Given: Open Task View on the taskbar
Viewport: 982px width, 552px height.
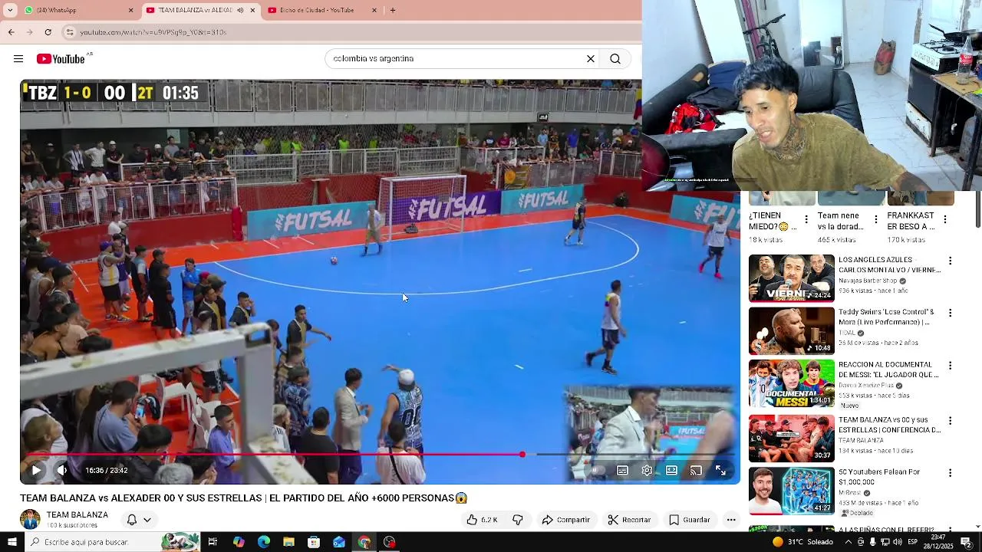Looking at the screenshot, I should [213, 542].
